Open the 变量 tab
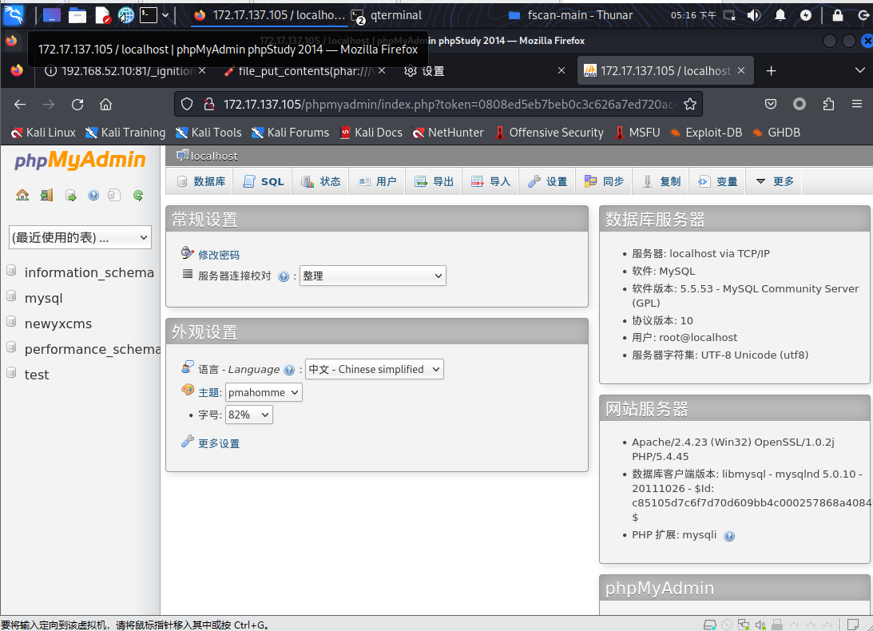 click(x=718, y=181)
